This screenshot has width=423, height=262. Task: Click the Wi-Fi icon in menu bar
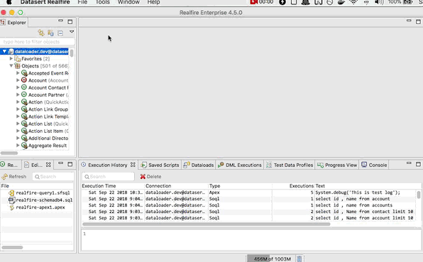[x=353, y=2]
